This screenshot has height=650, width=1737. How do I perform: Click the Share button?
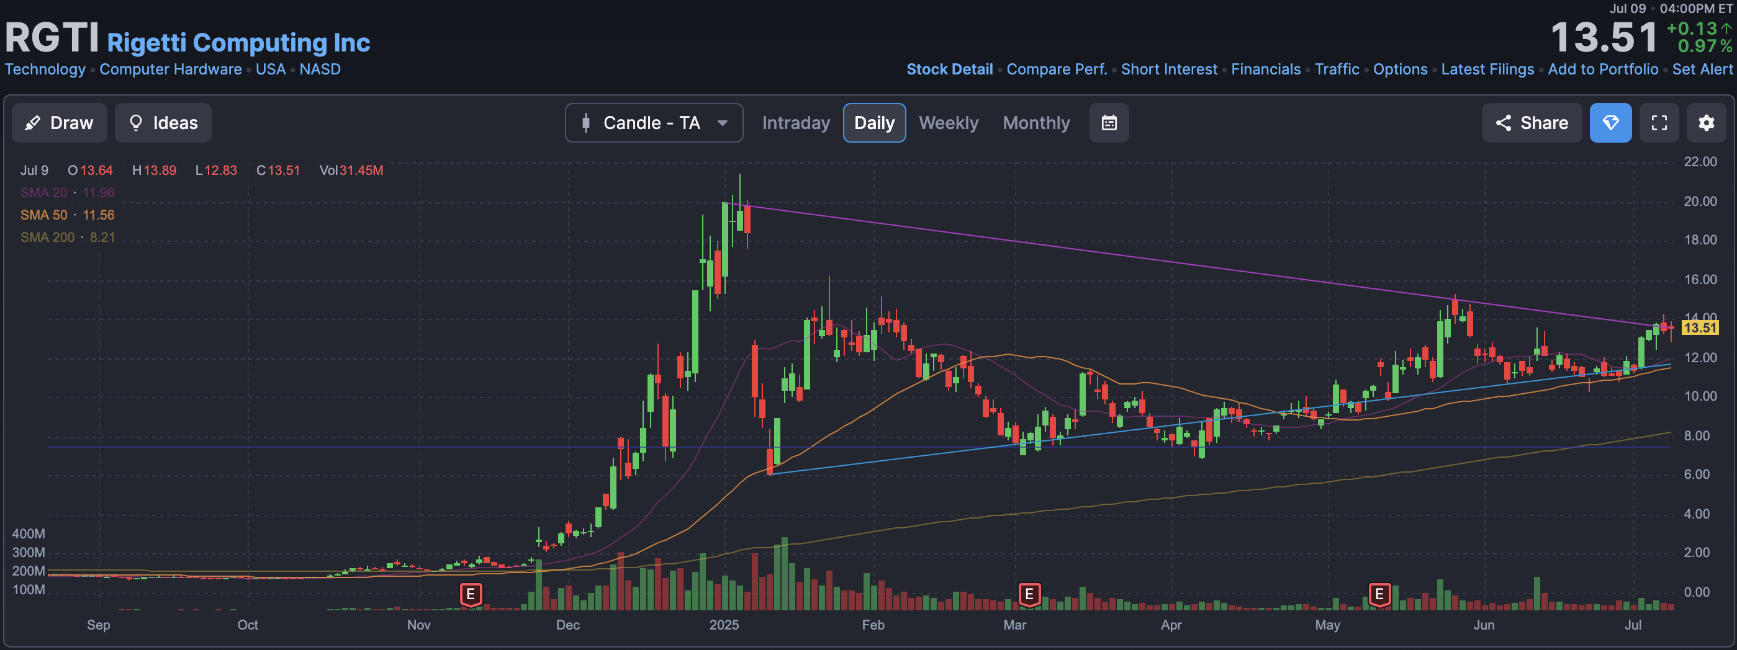tap(1532, 123)
